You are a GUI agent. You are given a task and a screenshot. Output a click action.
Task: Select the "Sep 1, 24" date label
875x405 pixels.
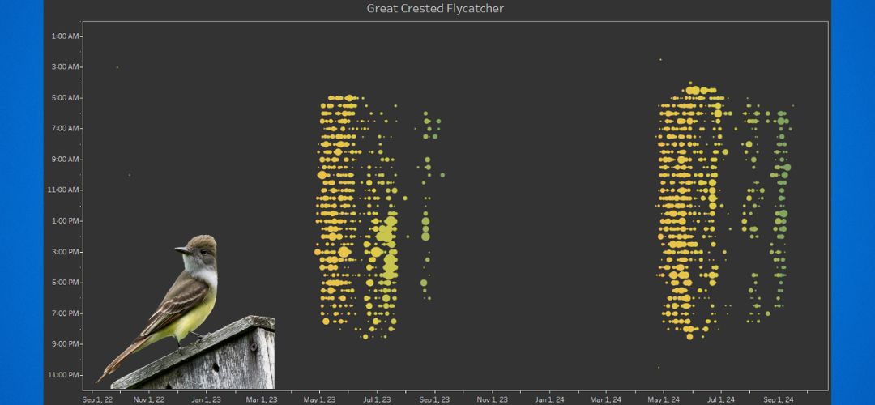[779, 399]
